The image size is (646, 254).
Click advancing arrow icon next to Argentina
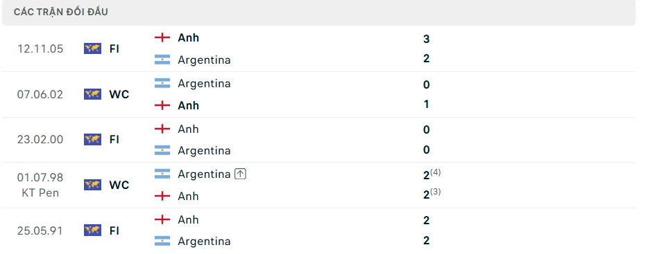click(240, 174)
